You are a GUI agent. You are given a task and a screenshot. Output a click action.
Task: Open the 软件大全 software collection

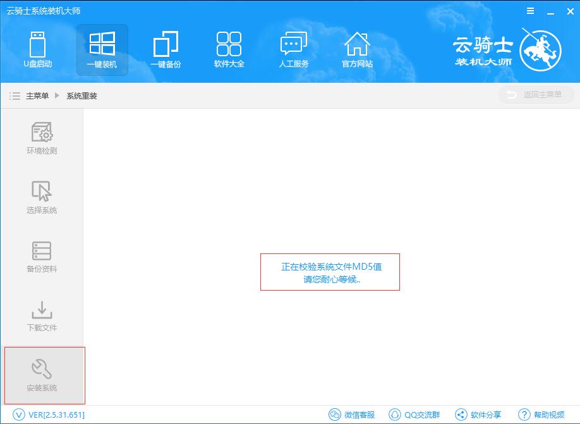[x=229, y=50]
